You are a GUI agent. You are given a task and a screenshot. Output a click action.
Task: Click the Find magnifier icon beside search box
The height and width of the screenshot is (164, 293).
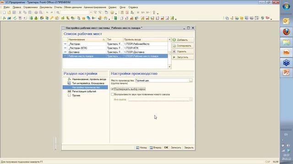click(x=58, y=12)
